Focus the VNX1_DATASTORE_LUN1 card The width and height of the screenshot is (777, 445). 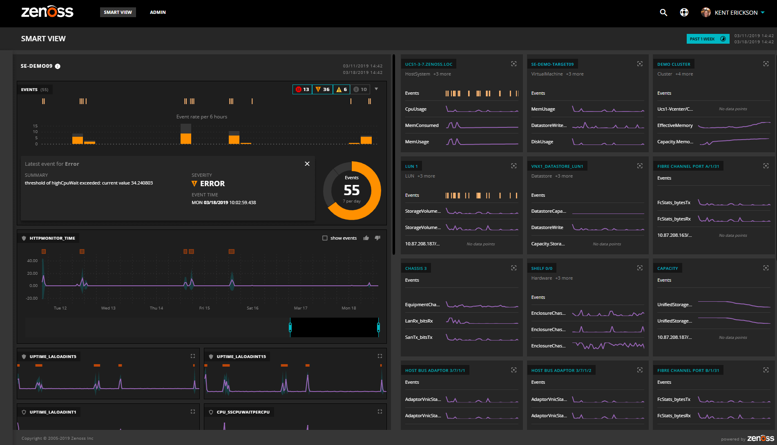[x=640, y=166]
